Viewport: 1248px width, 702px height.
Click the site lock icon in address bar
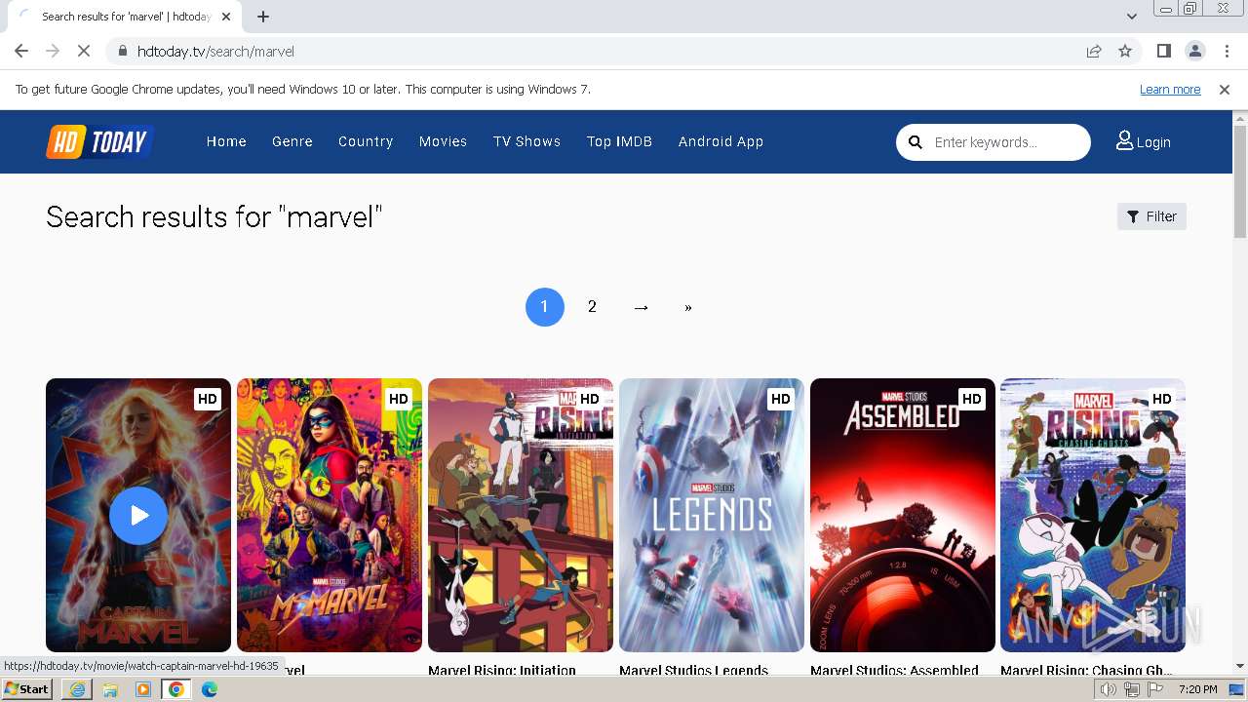(x=122, y=51)
